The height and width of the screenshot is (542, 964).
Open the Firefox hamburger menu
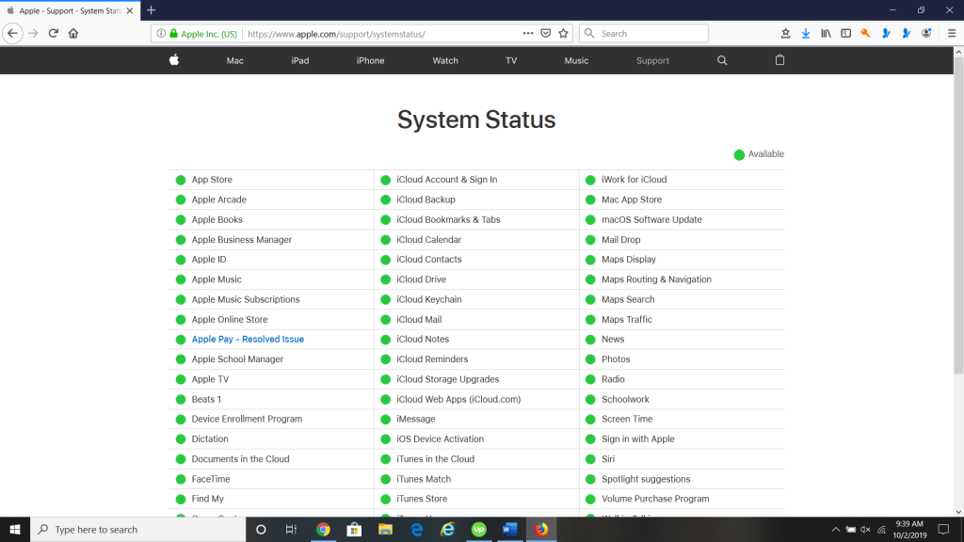click(x=951, y=33)
